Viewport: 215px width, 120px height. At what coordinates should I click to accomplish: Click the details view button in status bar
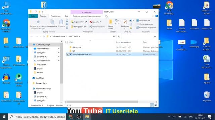tap(152, 105)
